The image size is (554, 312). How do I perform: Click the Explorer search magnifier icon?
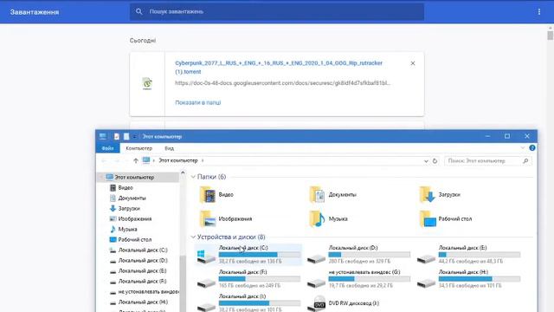[525, 161]
